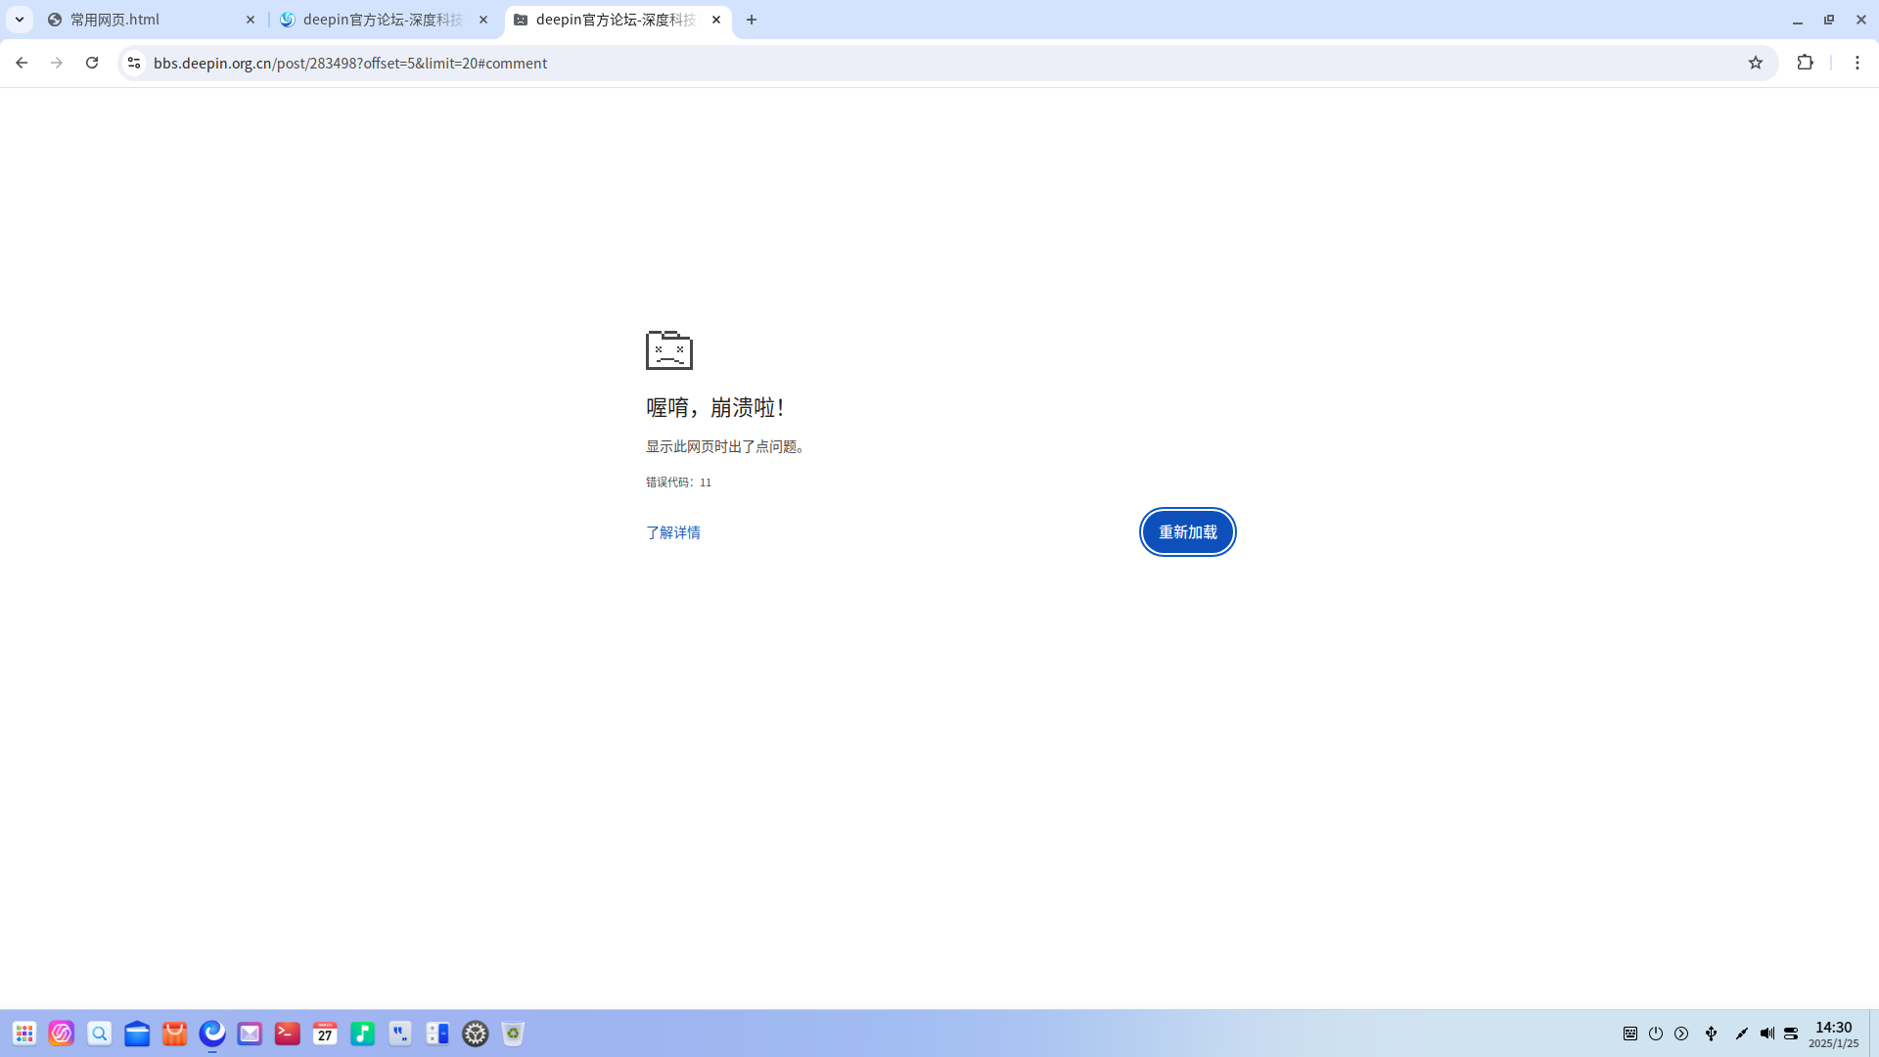
Task: Go back using the back arrow
Action: (x=22, y=63)
